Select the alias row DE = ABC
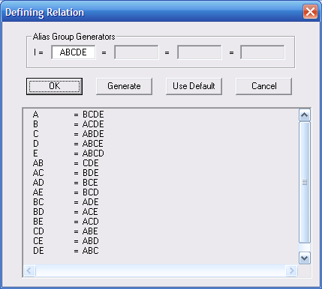 pos(65,251)
